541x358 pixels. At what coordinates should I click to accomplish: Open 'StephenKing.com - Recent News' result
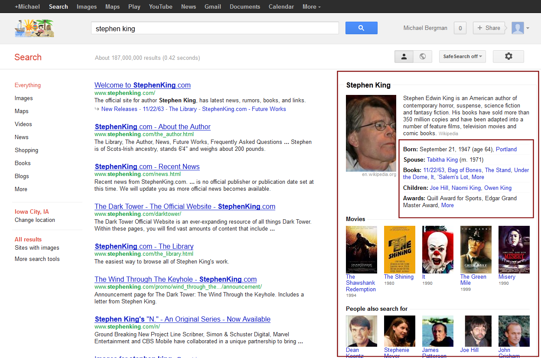(x=147, y=167)
